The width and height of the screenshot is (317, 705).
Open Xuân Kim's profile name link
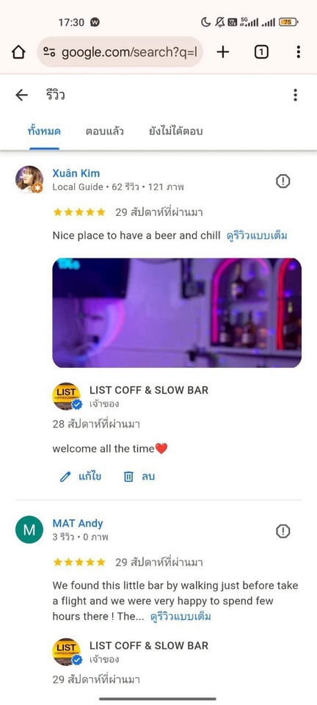pos(76,173)
